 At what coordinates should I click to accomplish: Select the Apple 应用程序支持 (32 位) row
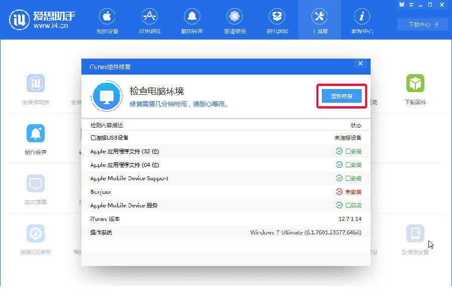(226, 151)
